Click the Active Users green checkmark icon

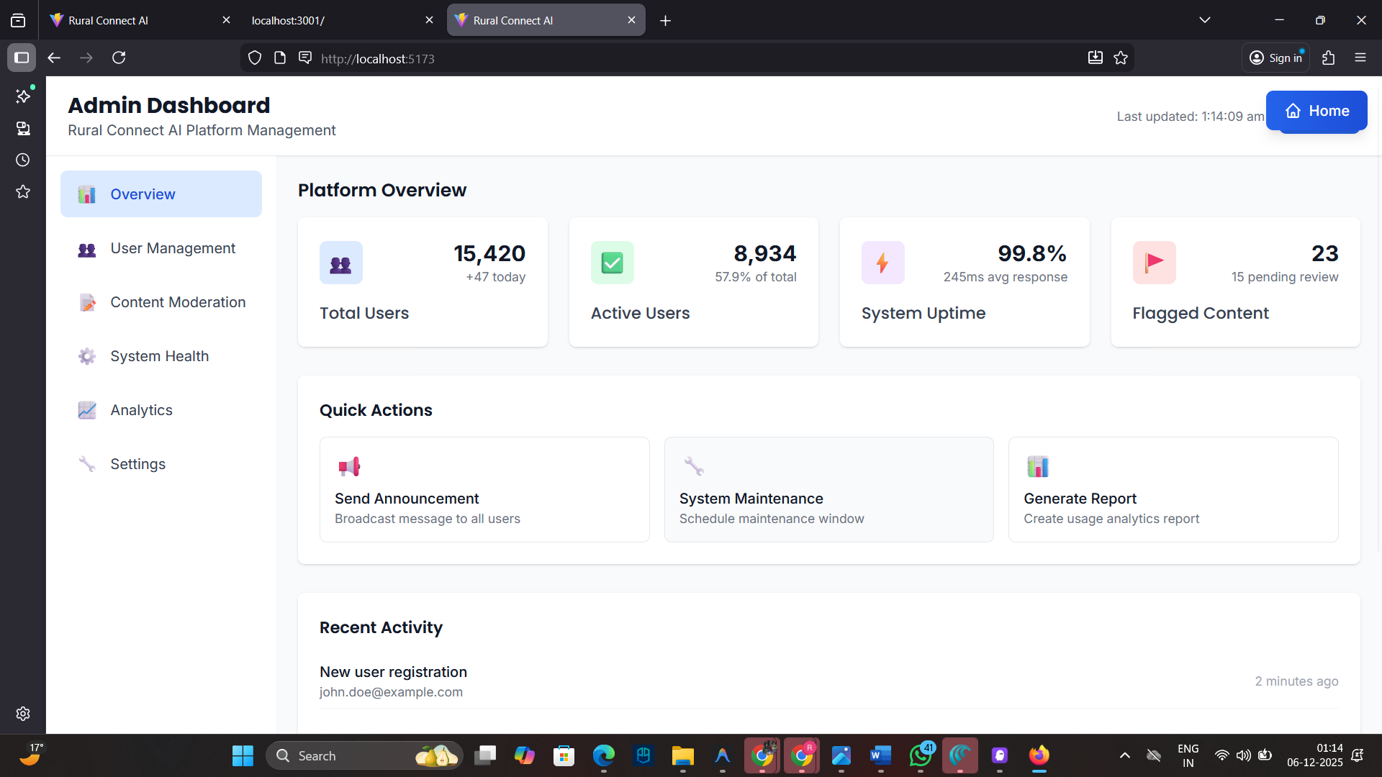click(612, 263)
